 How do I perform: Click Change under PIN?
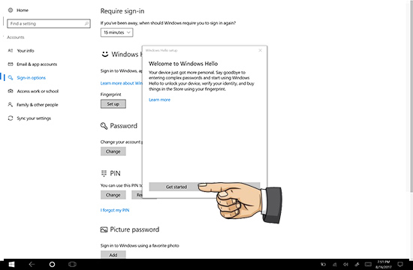click(113, 195)
